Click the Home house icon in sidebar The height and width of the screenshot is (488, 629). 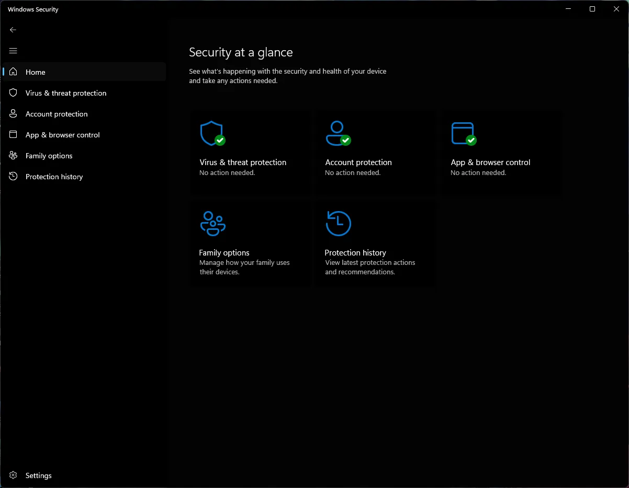click(x=13, y=72)
